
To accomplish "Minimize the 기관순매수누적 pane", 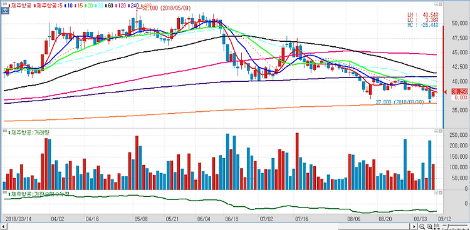I will pos(436,193).
